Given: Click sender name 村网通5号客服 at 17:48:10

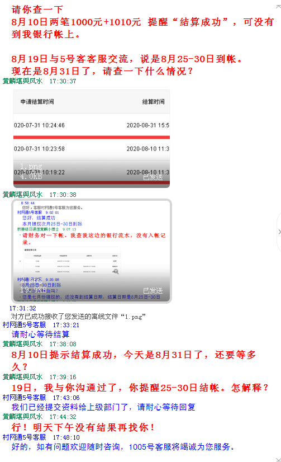Looking at the screenshot, I should pyautogui.click(x=25, y=437).
